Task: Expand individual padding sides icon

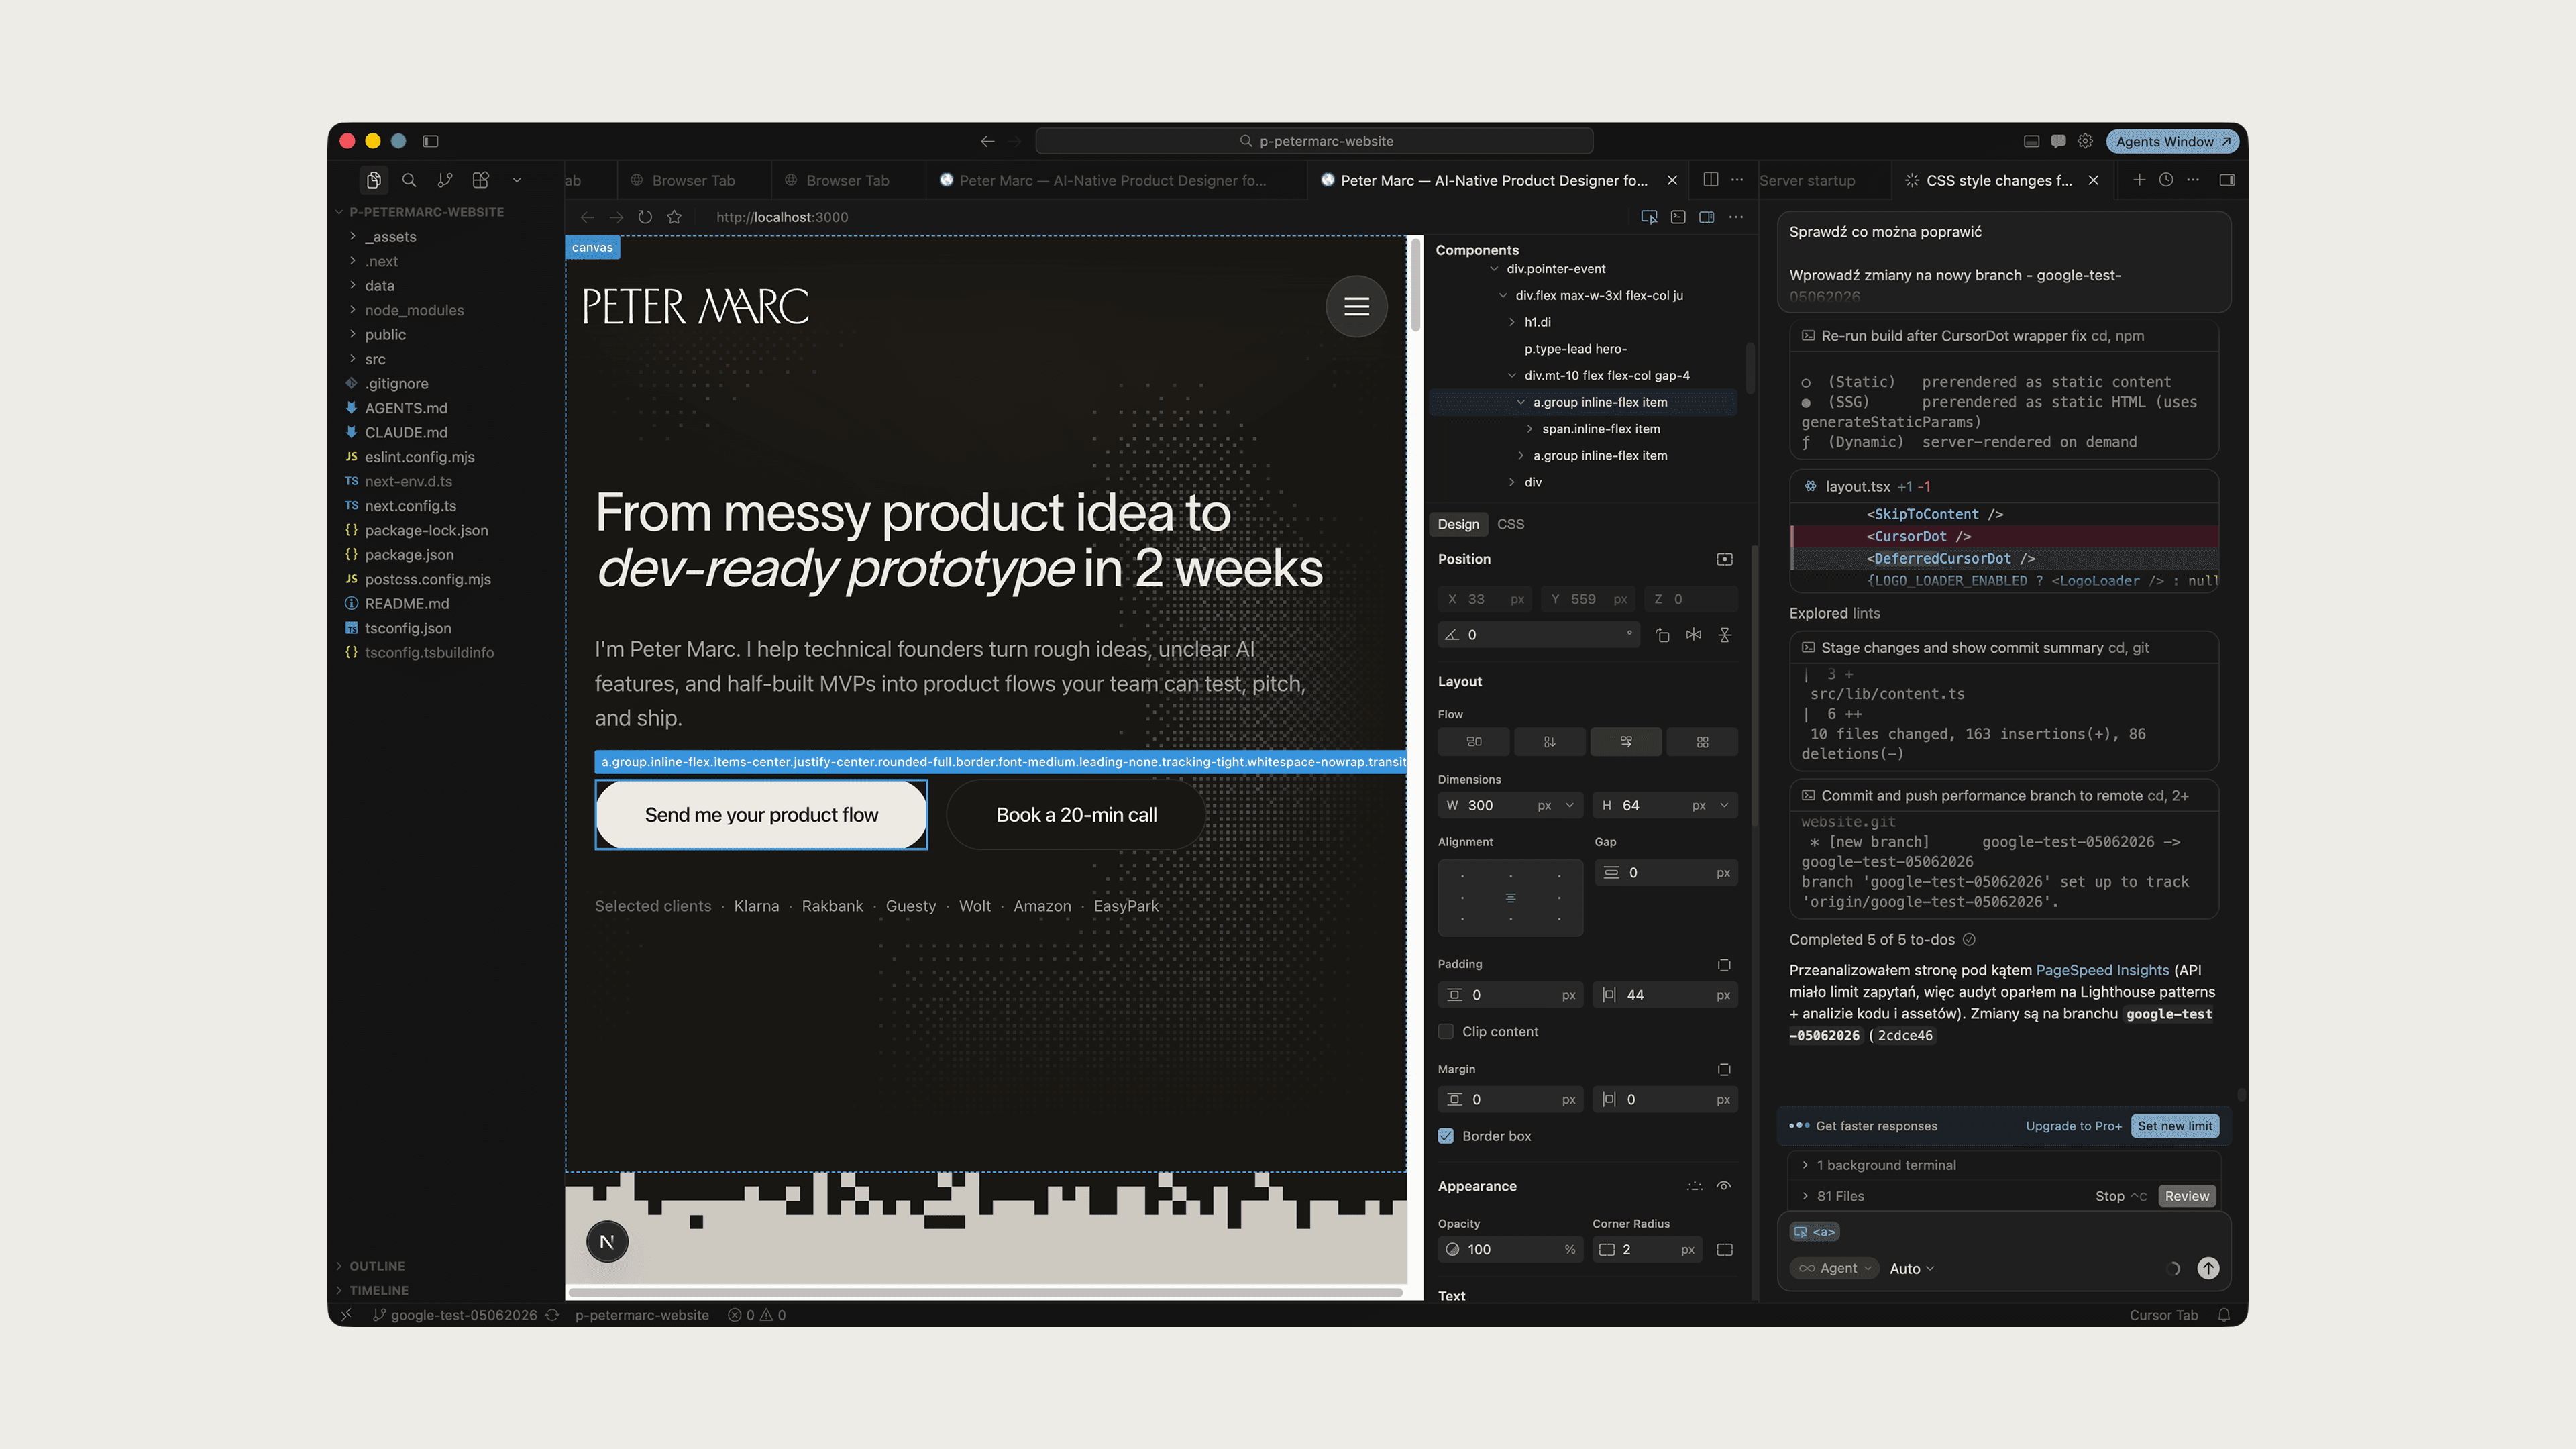Action: point(1724,965)
